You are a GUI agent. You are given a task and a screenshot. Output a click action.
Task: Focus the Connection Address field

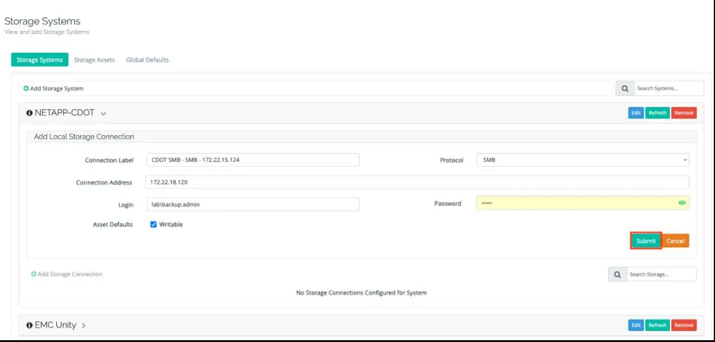(417, 183)
